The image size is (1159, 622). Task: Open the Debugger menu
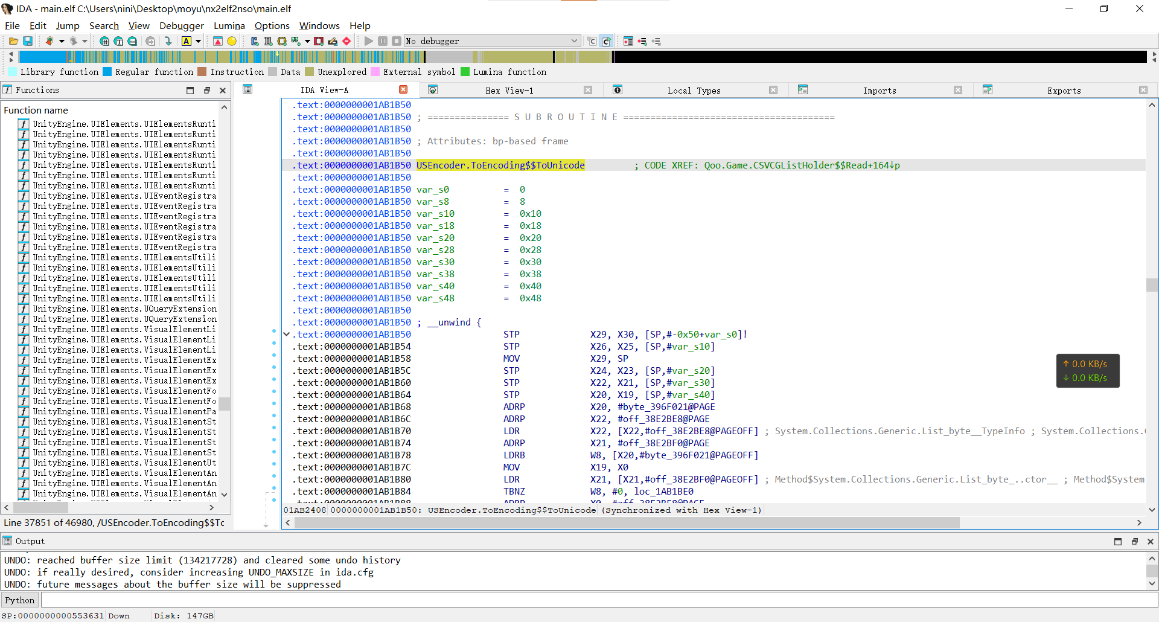click(x=182, y=25)
